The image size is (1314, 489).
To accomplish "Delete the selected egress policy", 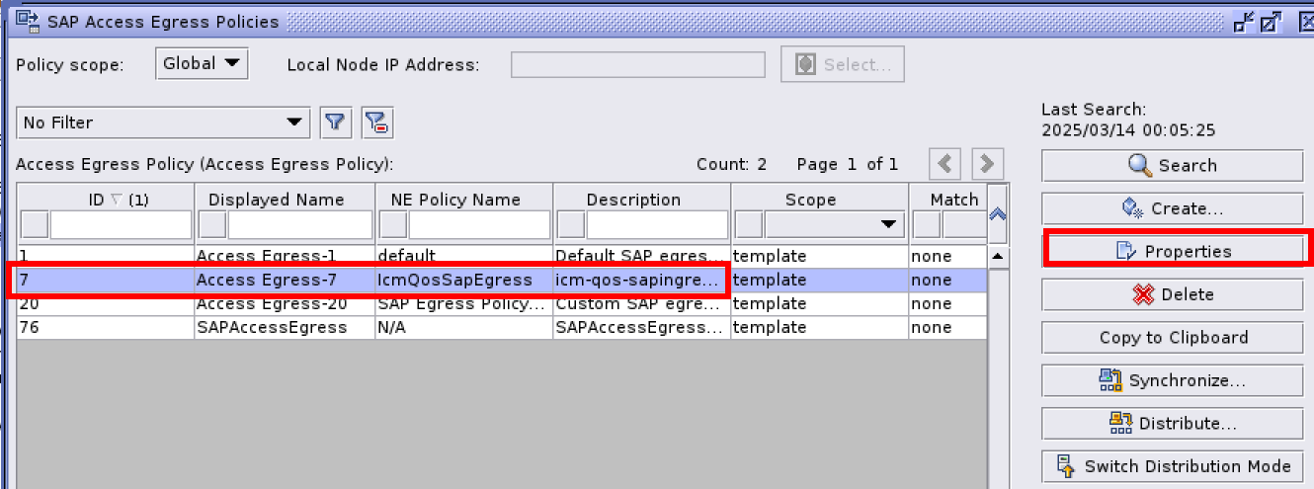I will (1172, 294).
